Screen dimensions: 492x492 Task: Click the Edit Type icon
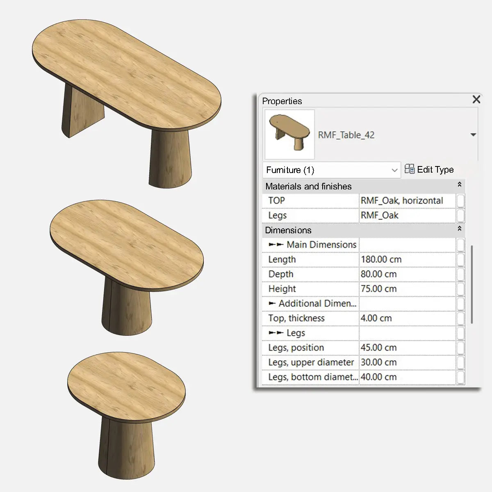410,169
